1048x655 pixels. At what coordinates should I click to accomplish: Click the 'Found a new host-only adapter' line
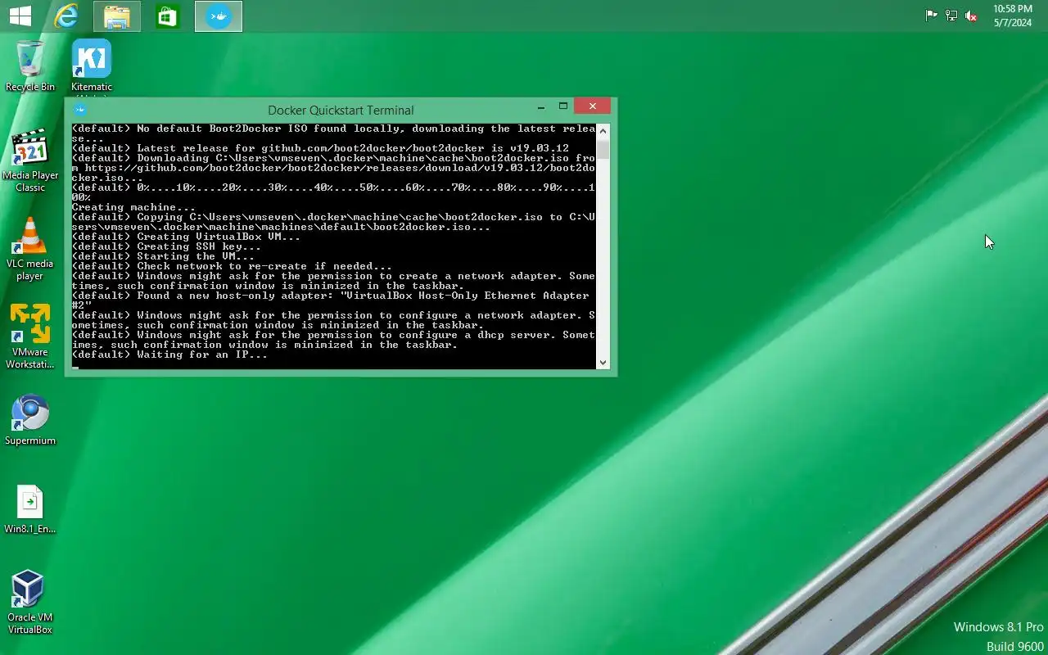(330, 300)
